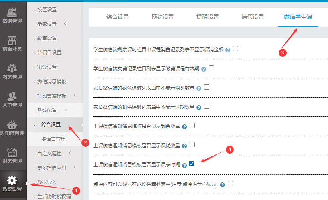Click help icon for 显示剩余数量 setting

click(x=184, y=127)
